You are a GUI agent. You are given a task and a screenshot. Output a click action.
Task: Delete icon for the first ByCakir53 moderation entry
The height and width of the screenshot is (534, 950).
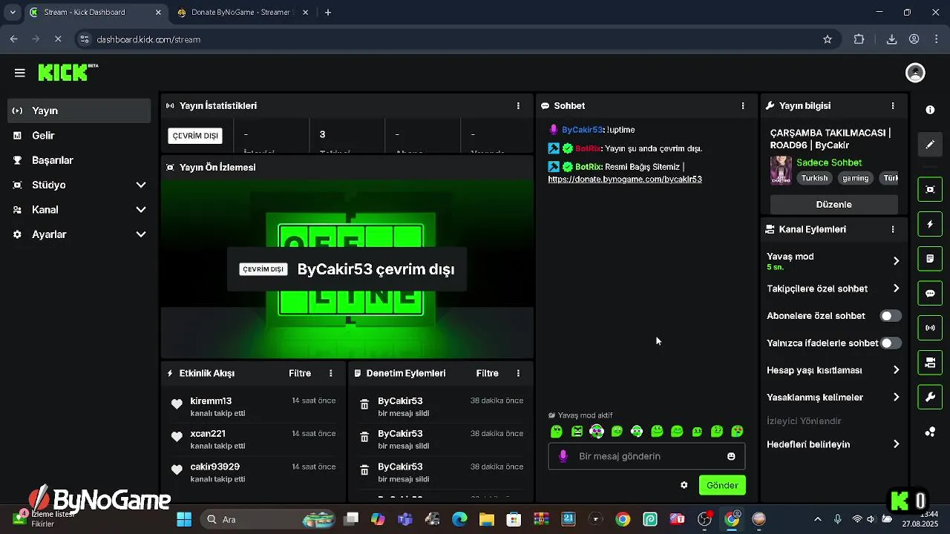(364, 405)
